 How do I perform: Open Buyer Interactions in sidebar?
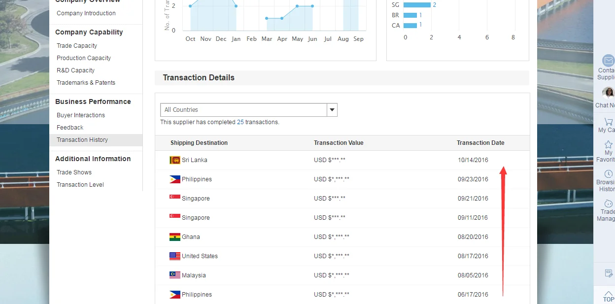81,115
